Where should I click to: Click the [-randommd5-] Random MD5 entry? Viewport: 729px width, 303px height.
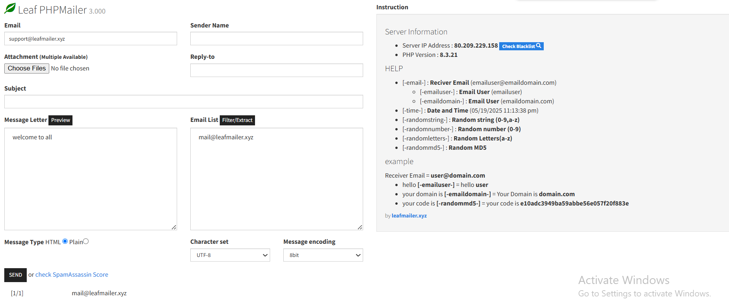pyautogui.click(x=445, y=147)
